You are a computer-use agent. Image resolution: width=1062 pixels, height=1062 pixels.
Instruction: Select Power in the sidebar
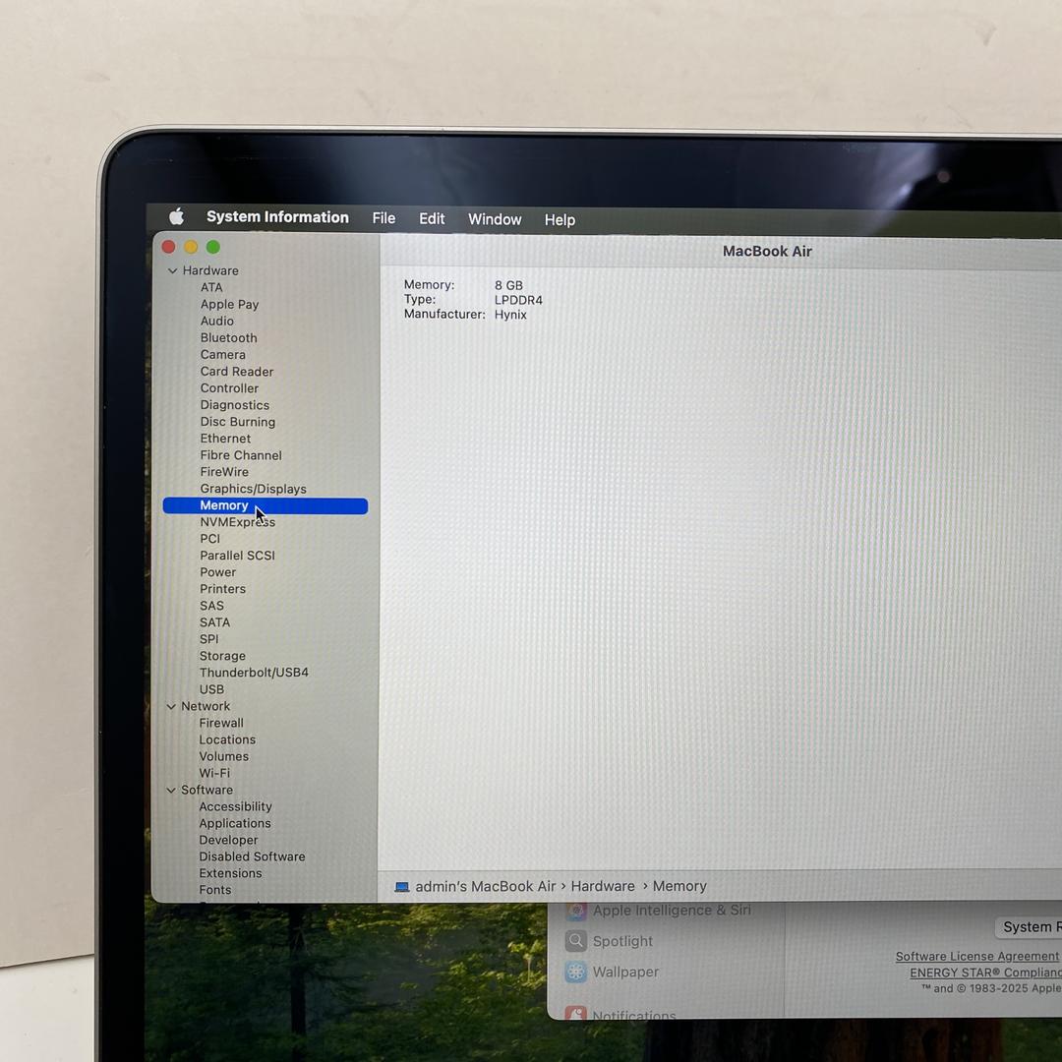pyautogui.click(x=218, y=572)
